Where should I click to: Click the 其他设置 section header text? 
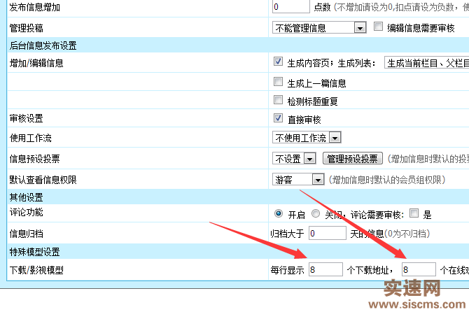pos(27,197)
